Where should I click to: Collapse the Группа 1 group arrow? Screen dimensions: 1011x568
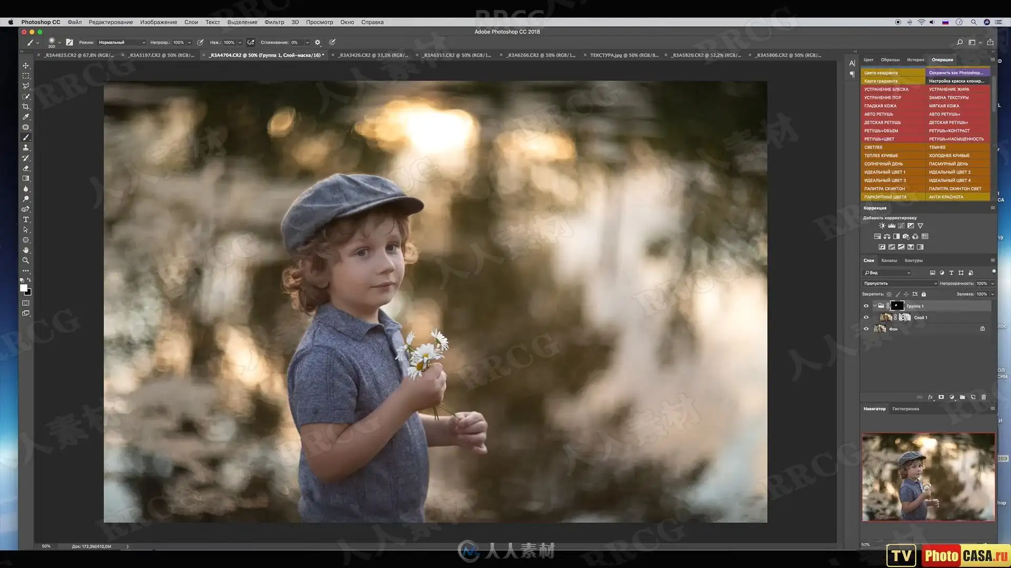875,306
